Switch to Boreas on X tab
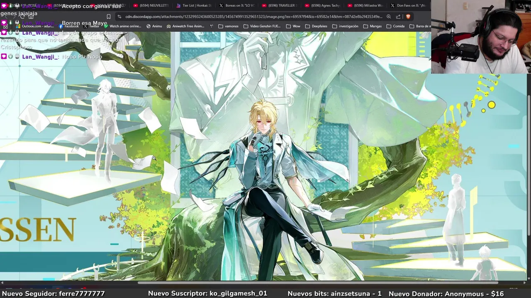The width and height of the screenshot is (531, 298). (237, 5)
